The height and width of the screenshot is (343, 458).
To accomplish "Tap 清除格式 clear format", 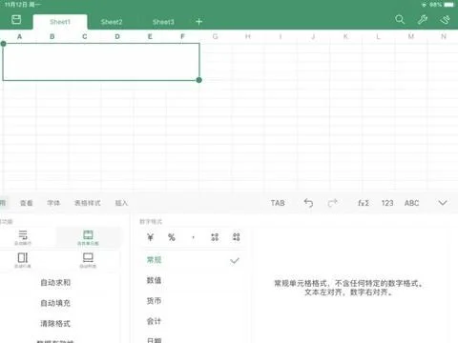I will [x=55, y=324].
